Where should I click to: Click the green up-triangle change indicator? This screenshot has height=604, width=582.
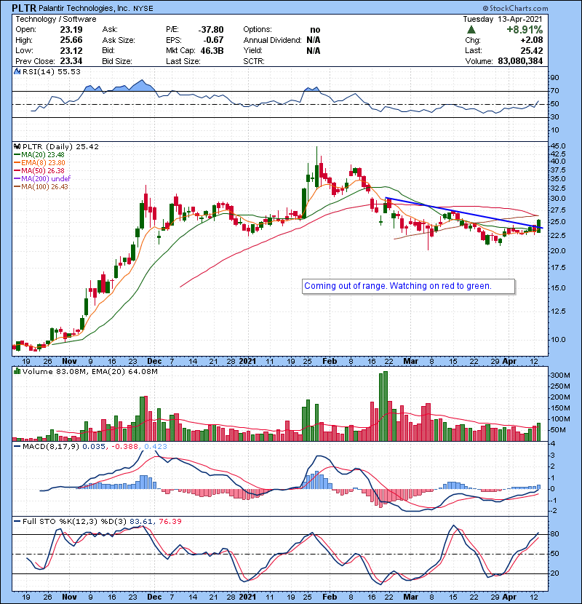point(471,30)
